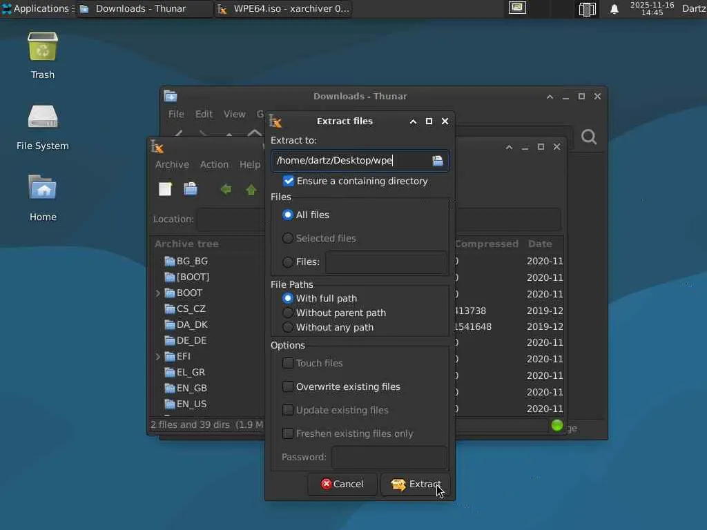
Task: Click xarchiver Open archive toolbar icon
Action: (x=191, y=189)
